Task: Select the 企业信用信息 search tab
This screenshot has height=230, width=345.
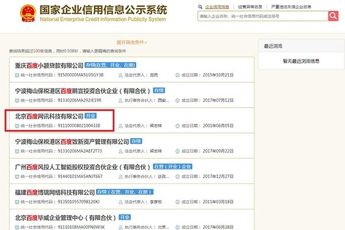Action: 216,6
